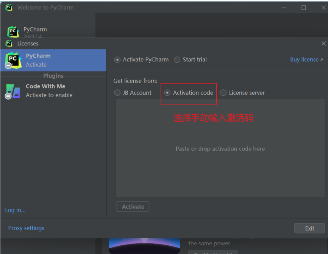Click the Code With Me plugin icon
Screen dimensions: 328x254
point(13,91)
